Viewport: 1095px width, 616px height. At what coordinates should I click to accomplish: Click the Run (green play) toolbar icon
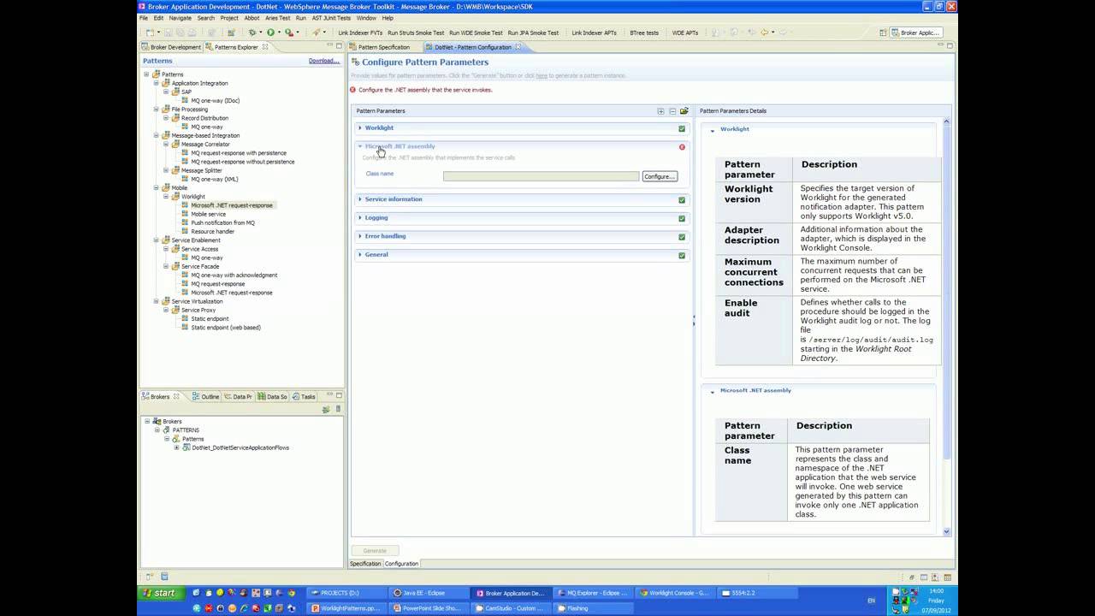pos(270,33)
